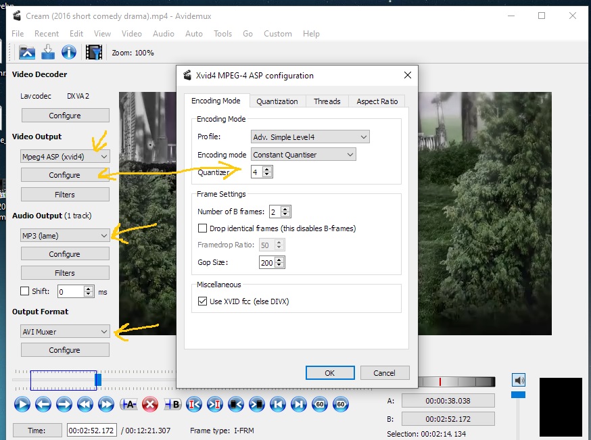Open the Profile dropdown

tap(310, 137)
